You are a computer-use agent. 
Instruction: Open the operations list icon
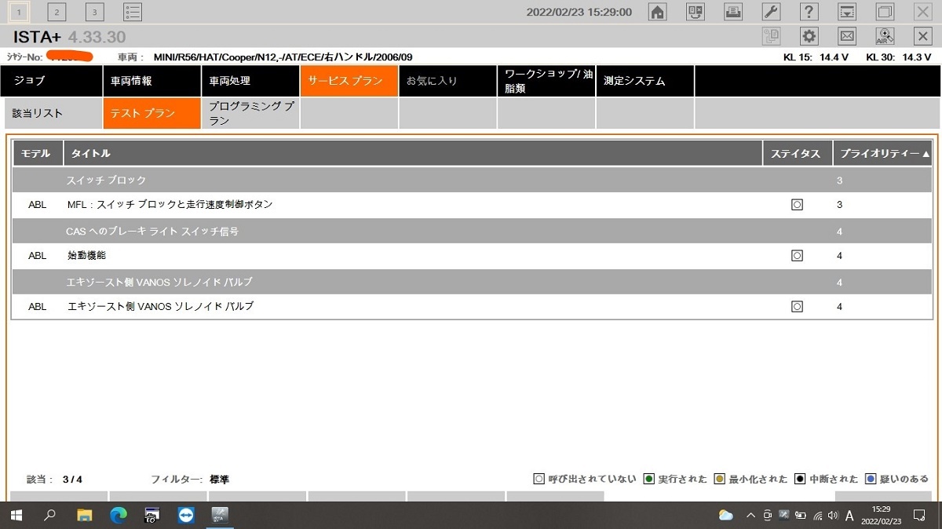click(x=133, y=12)
